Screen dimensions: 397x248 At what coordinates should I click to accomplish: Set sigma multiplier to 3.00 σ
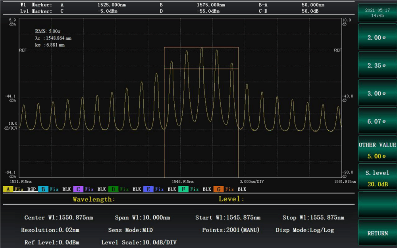click(377, 93)
